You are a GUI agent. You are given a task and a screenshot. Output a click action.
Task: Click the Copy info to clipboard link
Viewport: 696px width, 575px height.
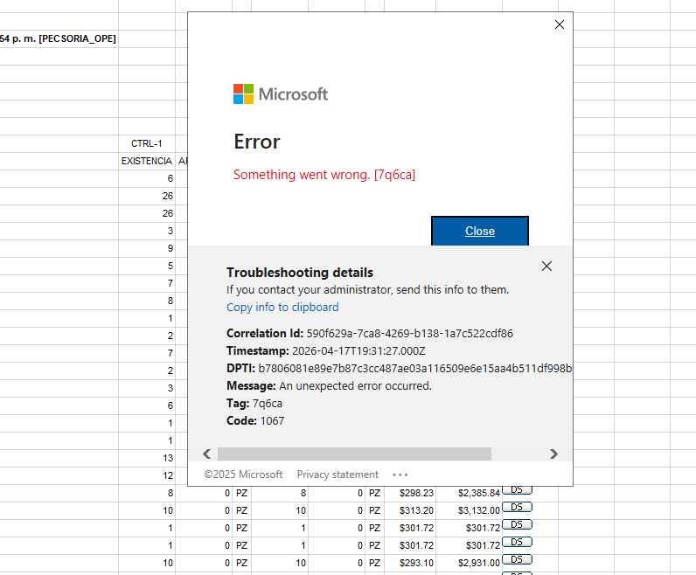click(x=282, y=307)
